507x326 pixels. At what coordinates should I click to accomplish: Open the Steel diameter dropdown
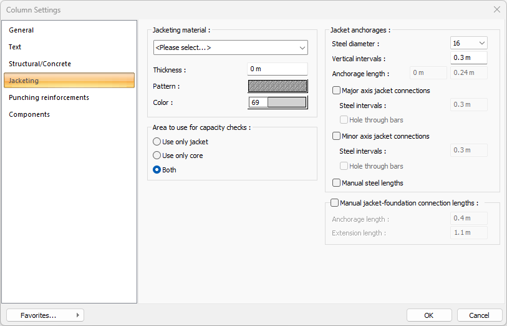click(468, 43)
